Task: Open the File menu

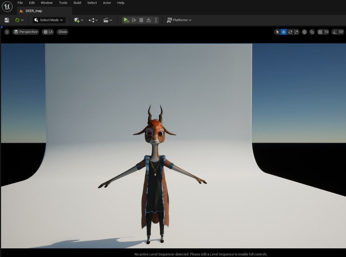Action: pyautogui.click(x=20, y=3)
